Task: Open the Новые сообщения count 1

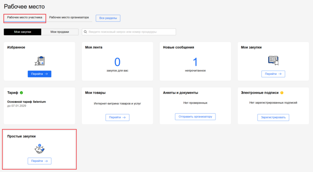Action: [x=195, y=62]
